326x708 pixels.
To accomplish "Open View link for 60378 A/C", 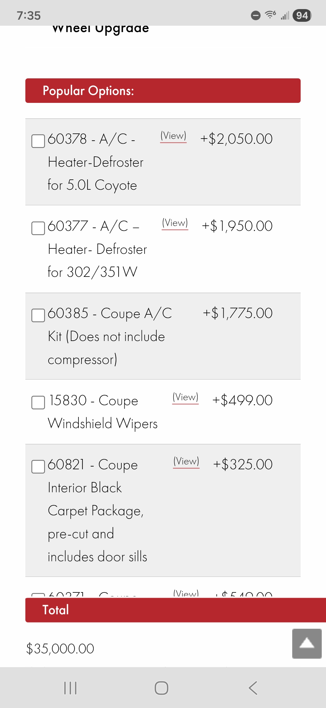I will point(173,136).
